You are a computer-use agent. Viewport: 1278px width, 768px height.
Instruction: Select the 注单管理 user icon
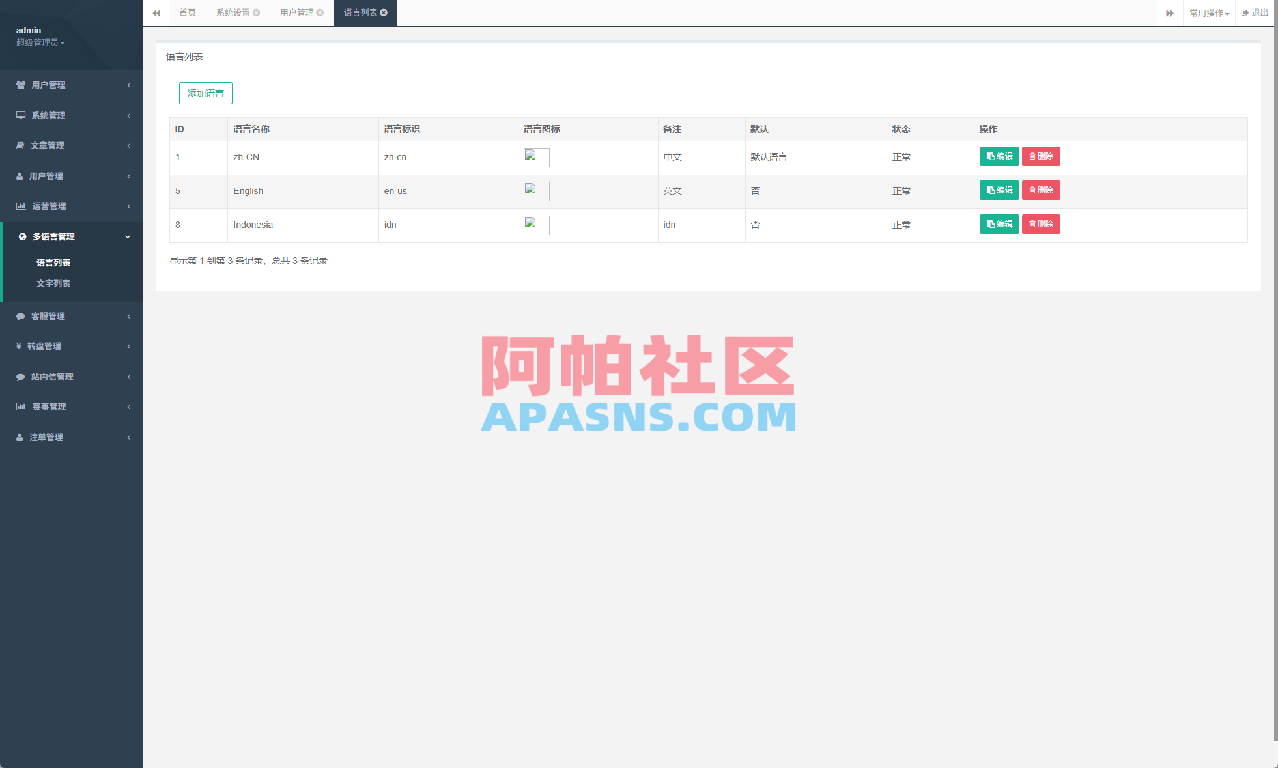pos(18,437)
